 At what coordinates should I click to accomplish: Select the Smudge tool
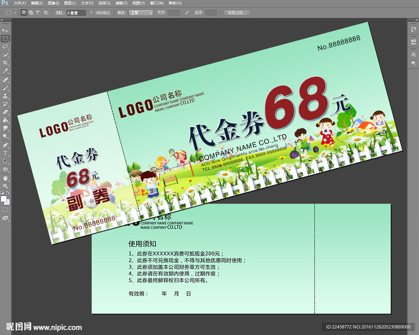tap(5, 128)
